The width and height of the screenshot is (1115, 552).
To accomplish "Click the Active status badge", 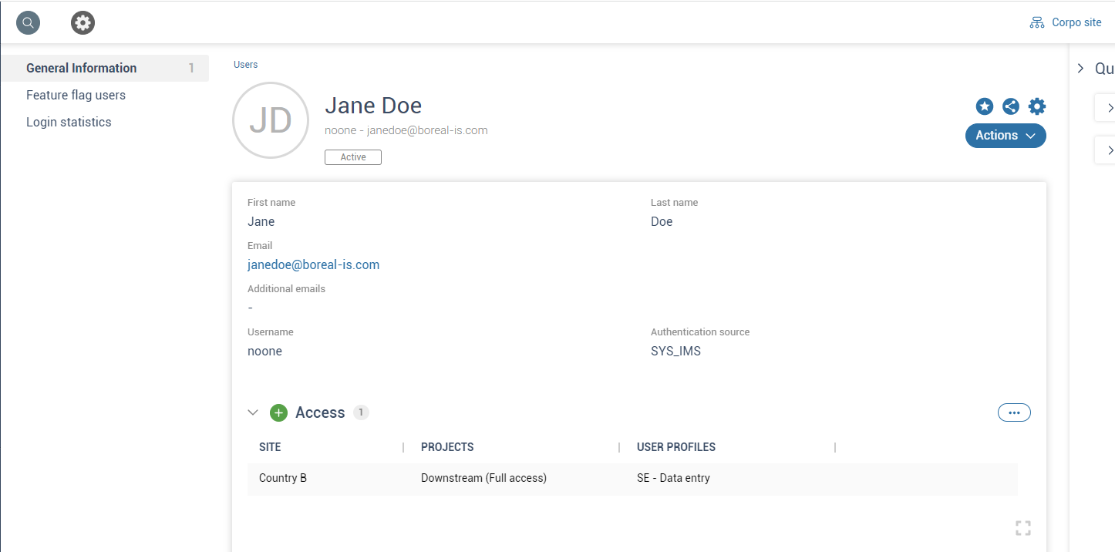I will pos(352,157).
